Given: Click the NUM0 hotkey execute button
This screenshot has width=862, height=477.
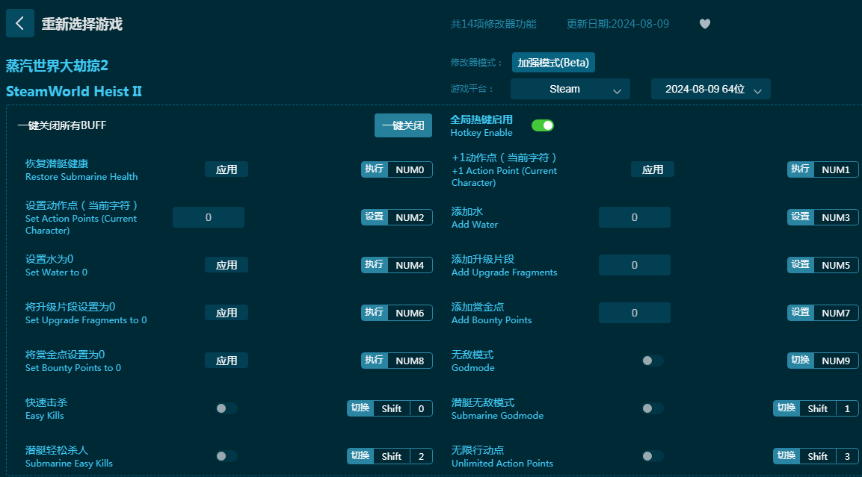Looking at the screenshot, I should click(396, 169).
